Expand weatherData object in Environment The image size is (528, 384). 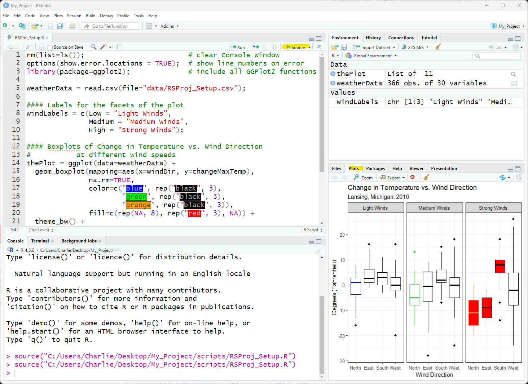pyautogui.click(x=333, y=83)
